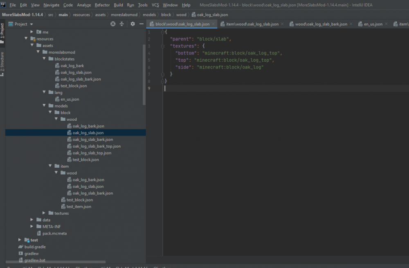Click the main breadcrumb segment

63,15
